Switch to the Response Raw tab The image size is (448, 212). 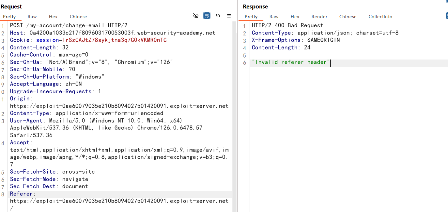[274, 17]
